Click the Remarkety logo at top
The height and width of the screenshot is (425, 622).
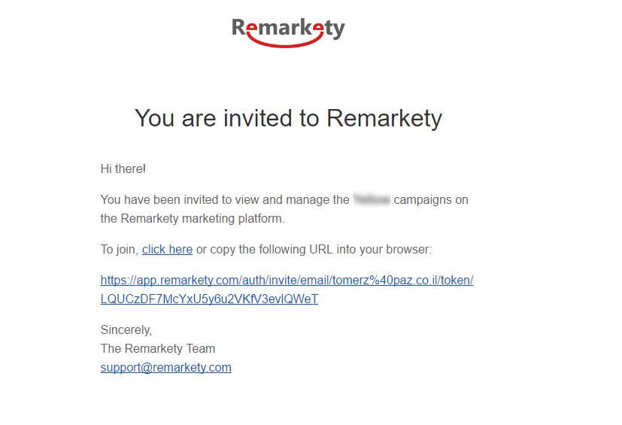(288, 32)
